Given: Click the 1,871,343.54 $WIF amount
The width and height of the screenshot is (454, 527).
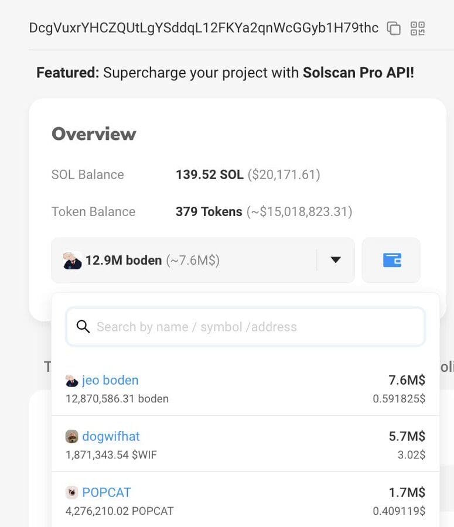Looking at the screenshot, I should pos(111,455).
